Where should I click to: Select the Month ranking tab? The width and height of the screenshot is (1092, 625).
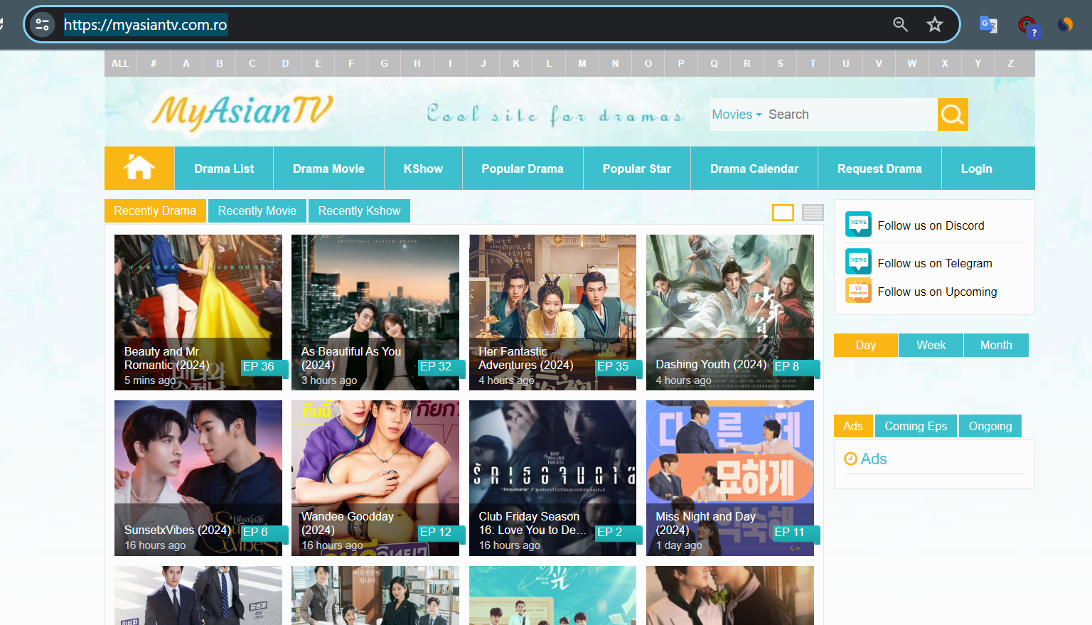pyautogui.click(x=996, y=345)
